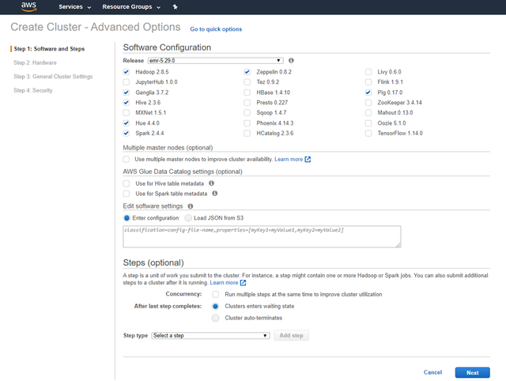Open external link icon beside Steps Learn more
The height and width of the screenshot is (381, 506).
[x=243, y=283]
